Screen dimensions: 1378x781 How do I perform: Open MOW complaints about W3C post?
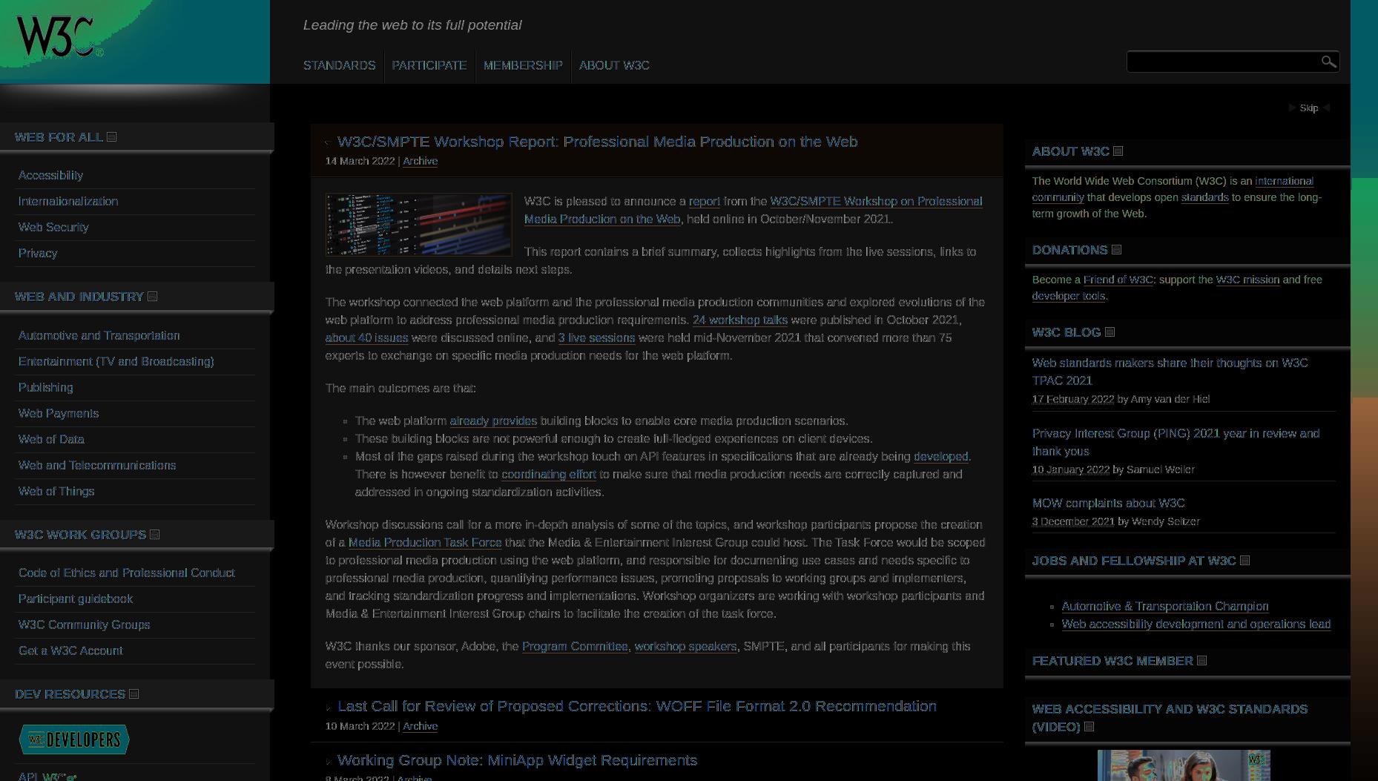coord(1108,503)
